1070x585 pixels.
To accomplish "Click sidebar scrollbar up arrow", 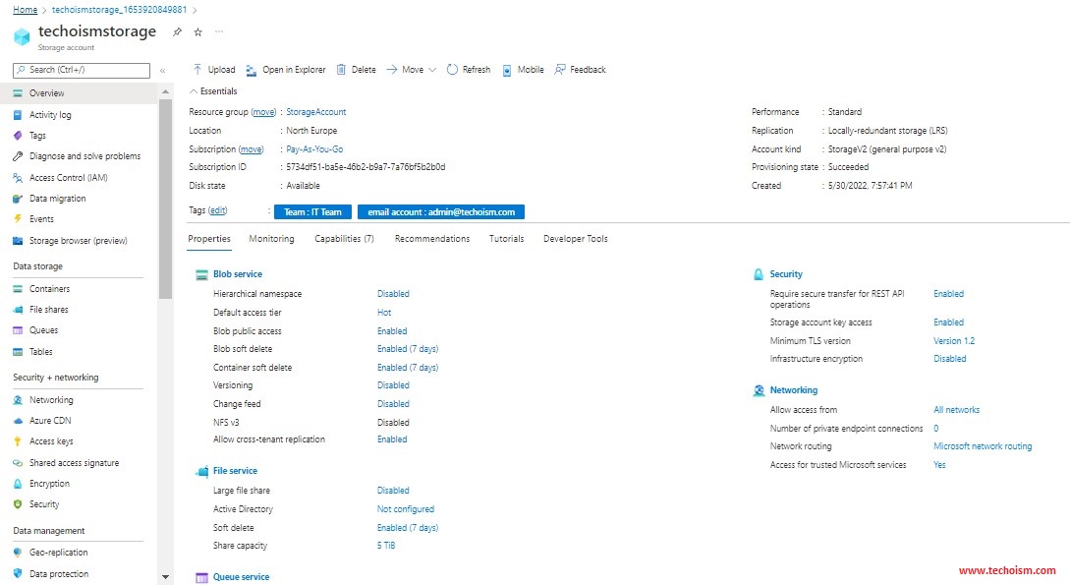I will coord(165,91).
